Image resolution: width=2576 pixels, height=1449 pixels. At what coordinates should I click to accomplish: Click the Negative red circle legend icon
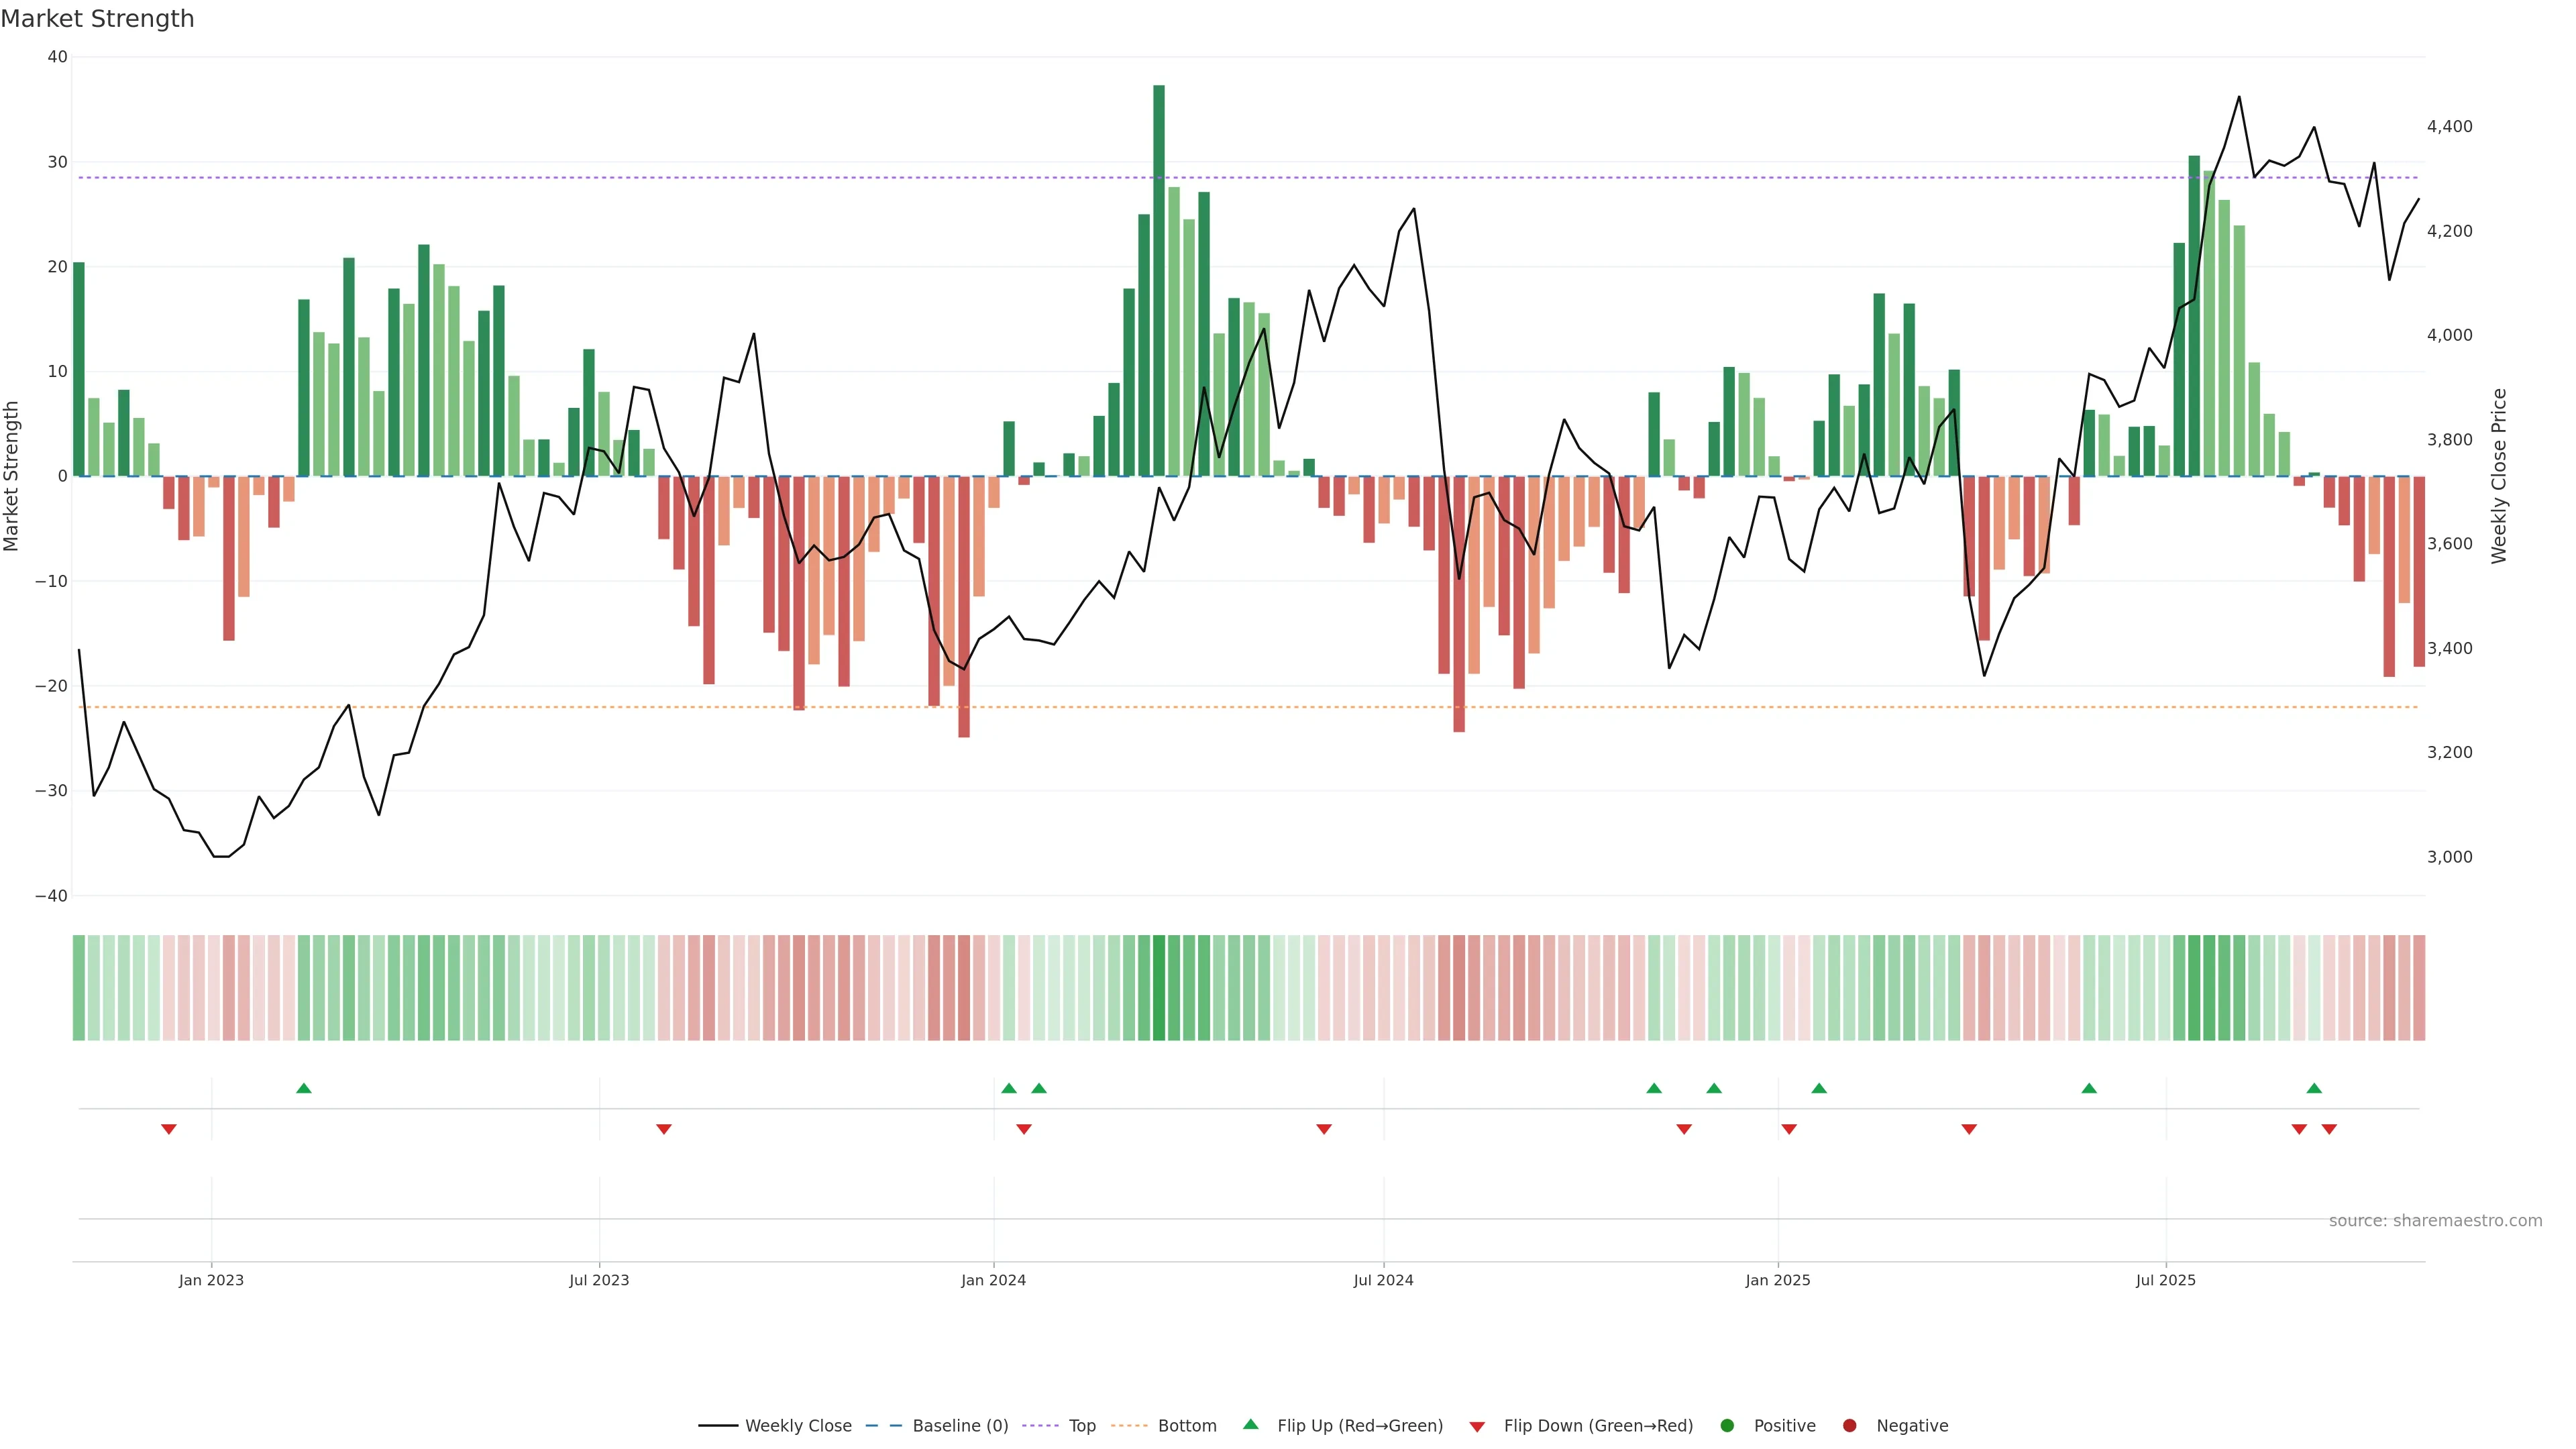pos(1849,1426)
